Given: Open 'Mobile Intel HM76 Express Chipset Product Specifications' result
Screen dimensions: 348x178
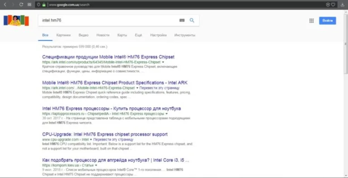Looking at the screenshot, I should coord(115,83).
